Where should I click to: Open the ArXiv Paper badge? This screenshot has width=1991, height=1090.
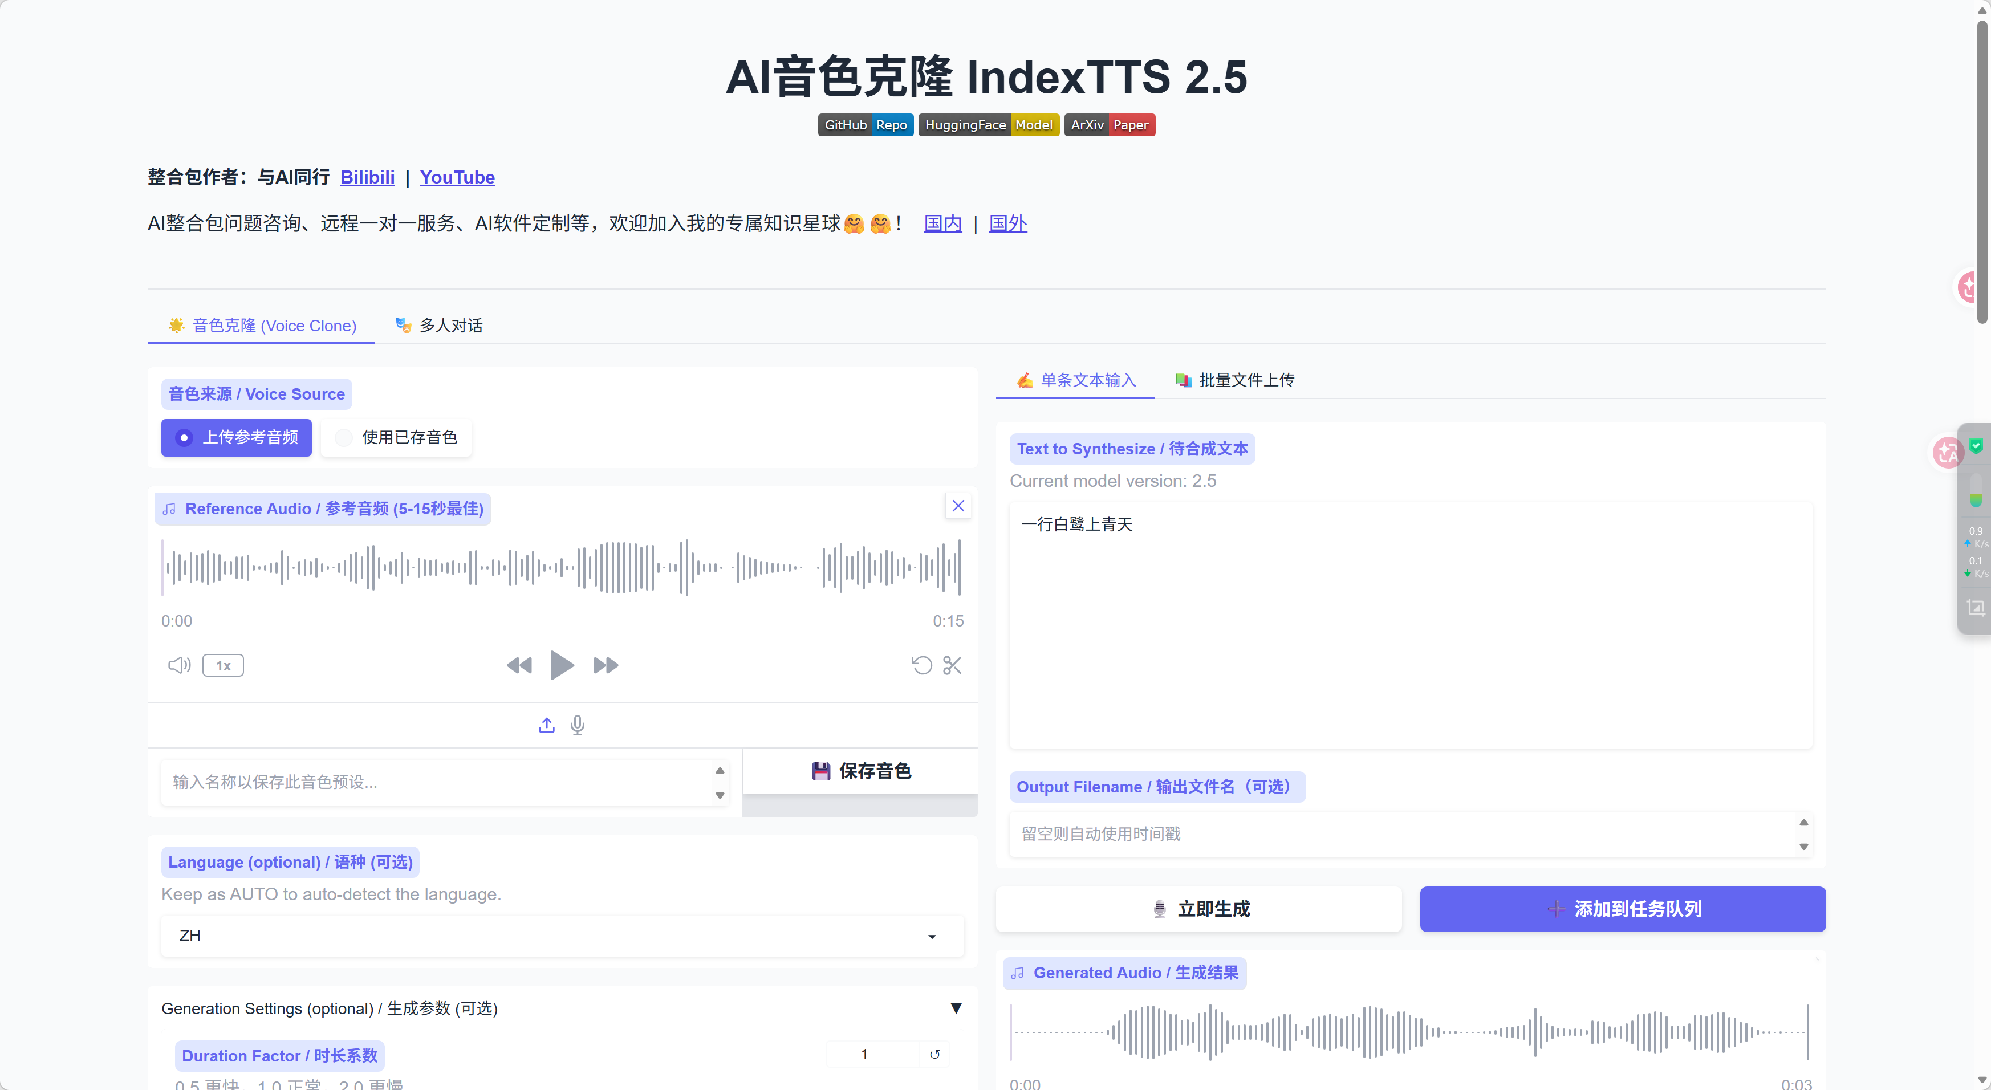1110,125
